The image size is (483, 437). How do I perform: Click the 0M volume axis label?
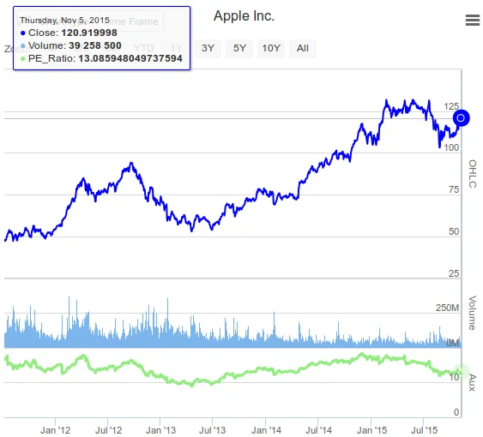point(452,343)
